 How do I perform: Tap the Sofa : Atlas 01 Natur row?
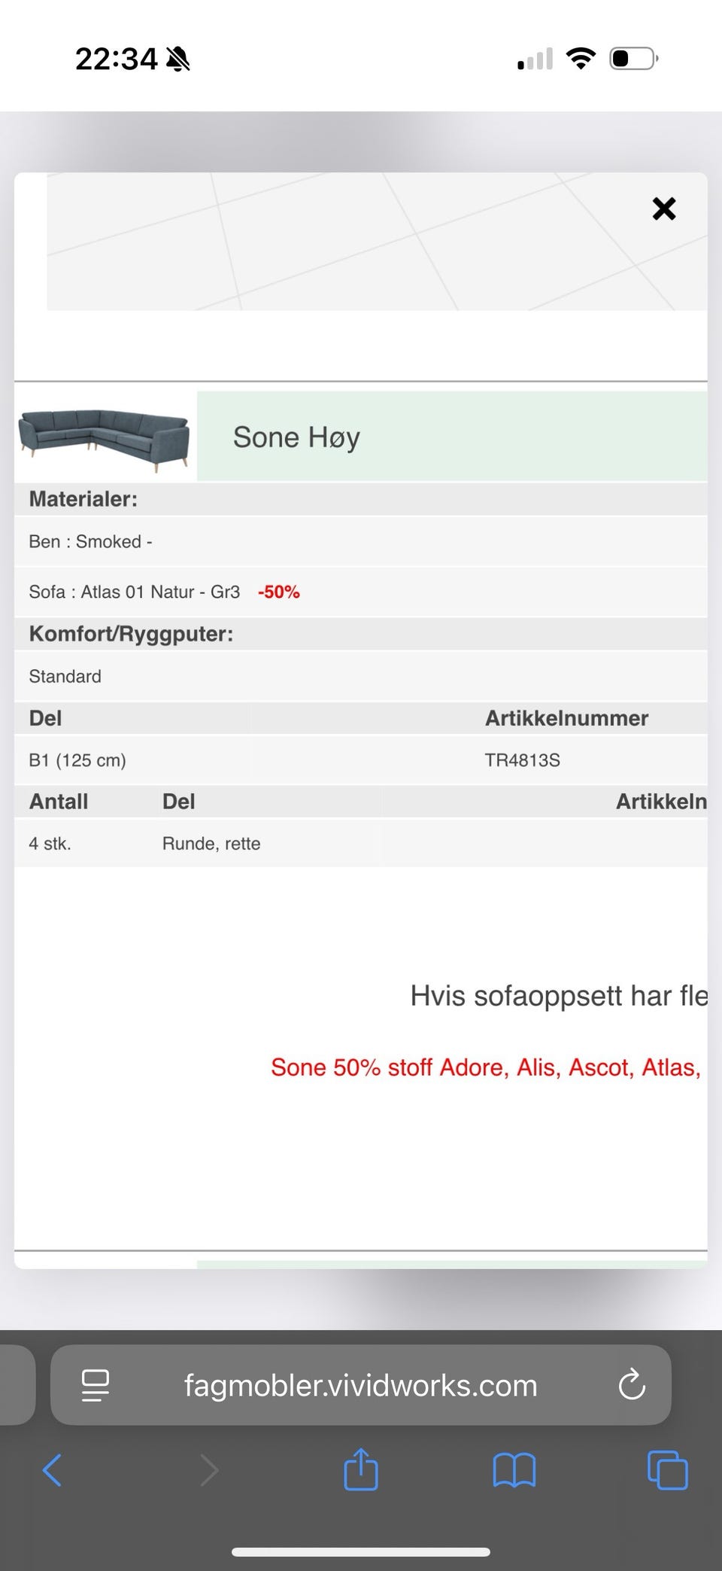click(x=361, y=592)
